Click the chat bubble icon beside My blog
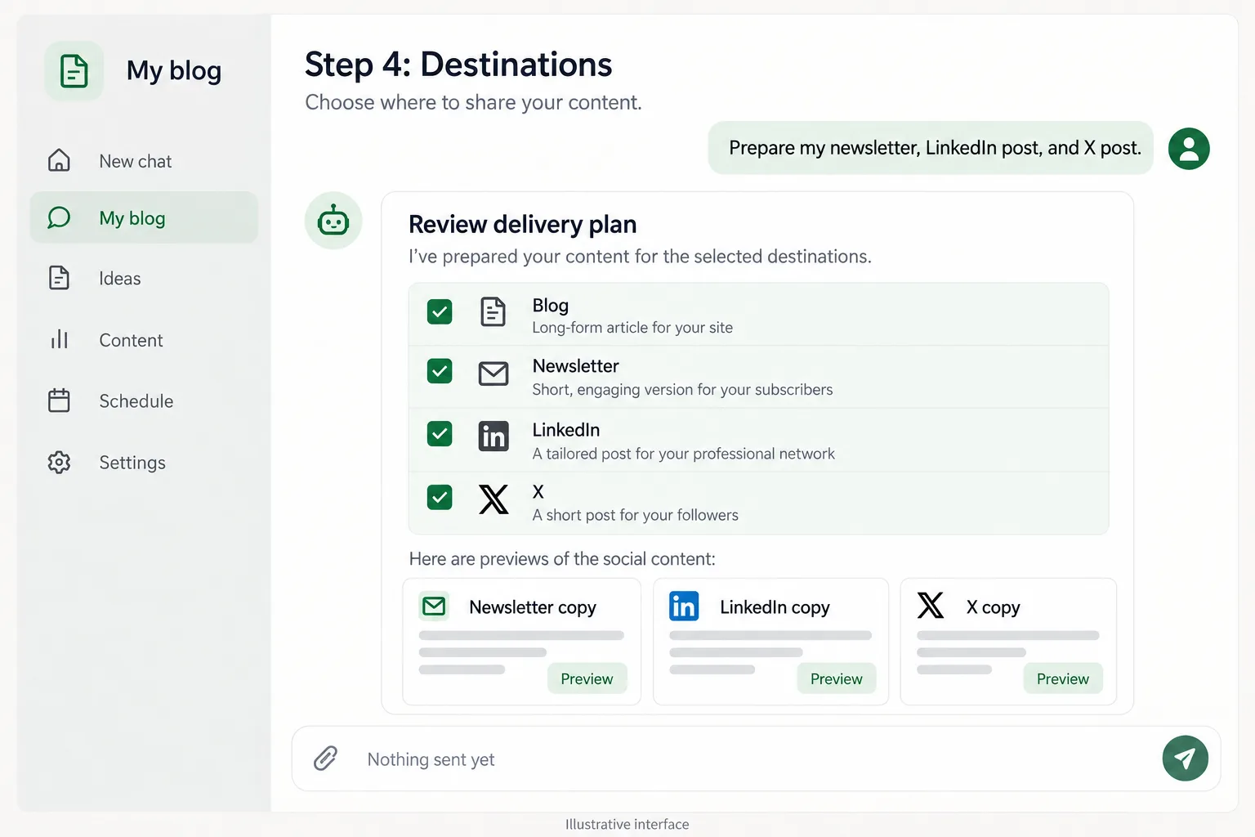 pyautogui.click(x=59, y=217)
